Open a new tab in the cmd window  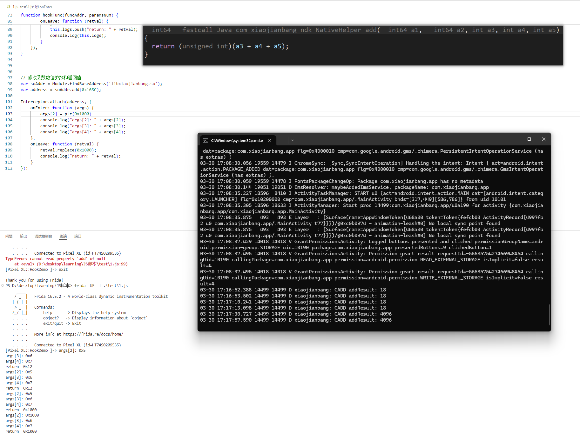click(x=283, y=140)
